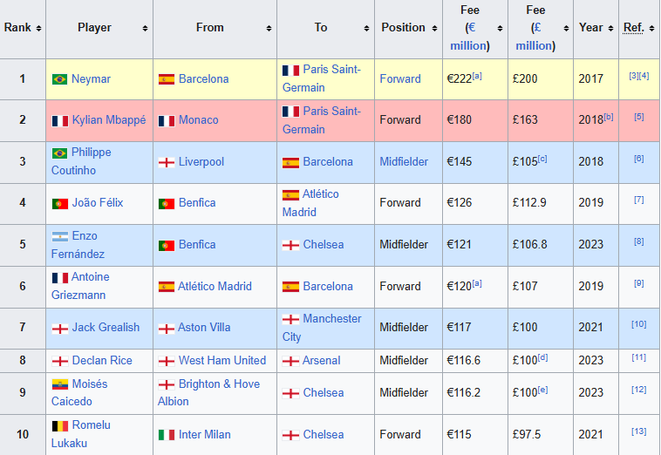This screenshot has width=661, height=455.
Task: Sort table by Rank column arrows
Action: point(37,28)
